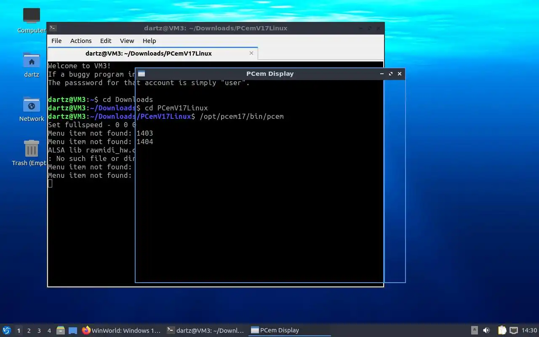
Task: Minimize the PCem Display window
Action: coord(382,74)
